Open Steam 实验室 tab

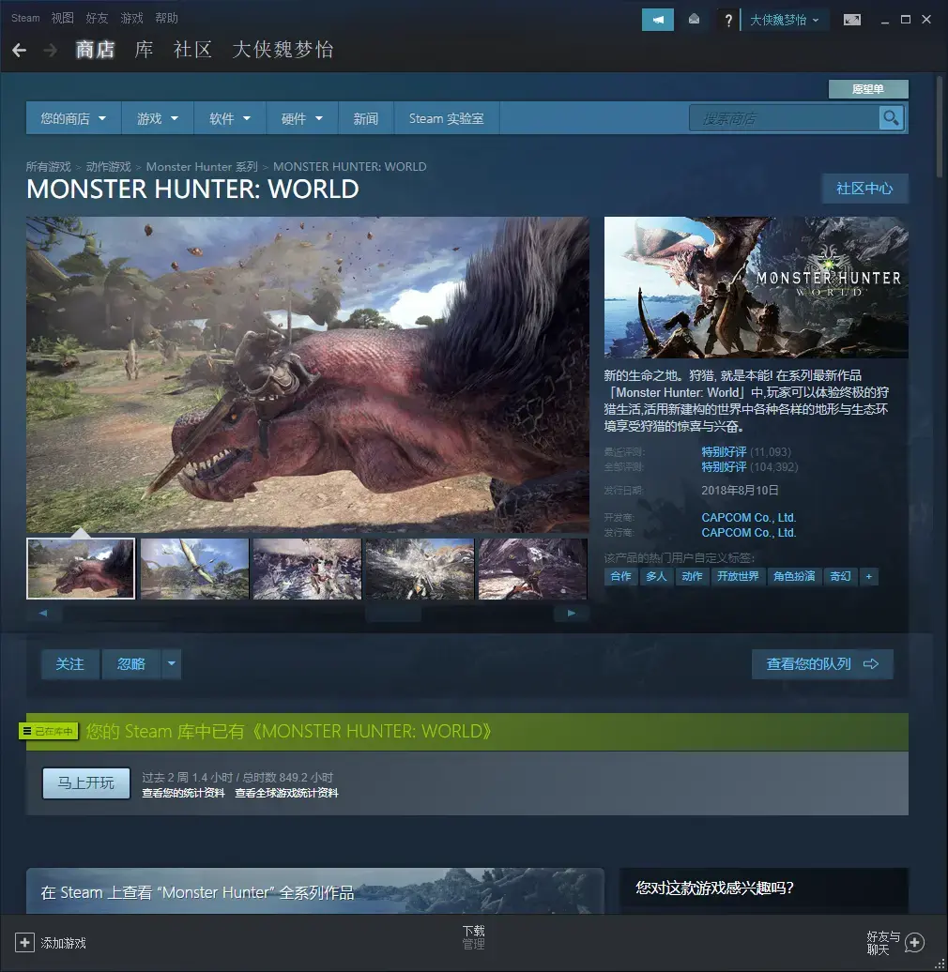[x=447, y=118]
